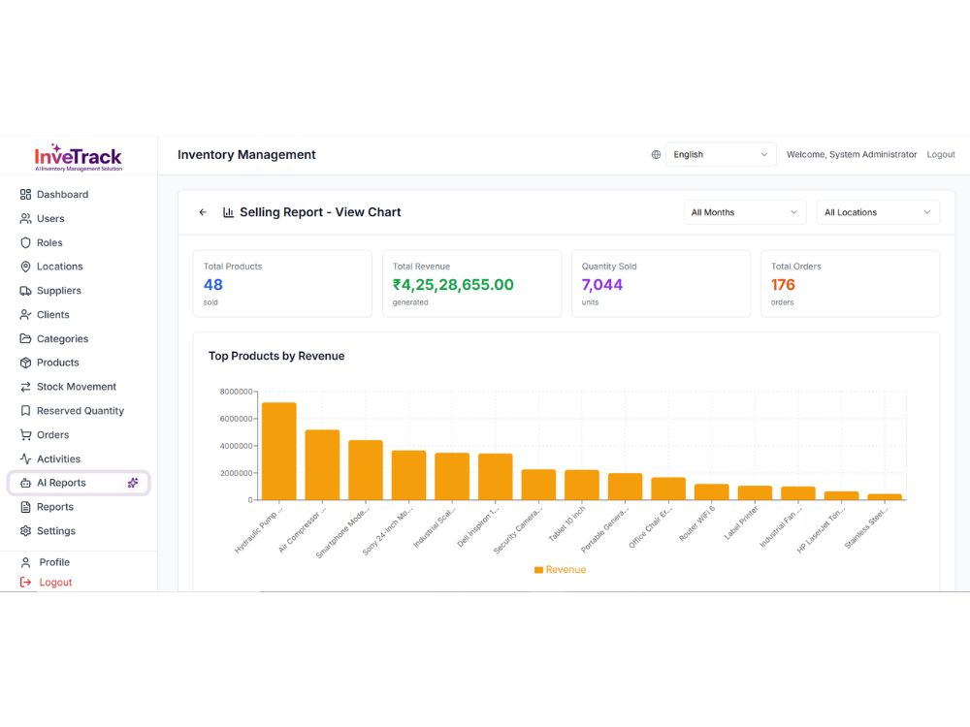970x727 pixels.
Task: Click the globe language icon
Action: 657,154
